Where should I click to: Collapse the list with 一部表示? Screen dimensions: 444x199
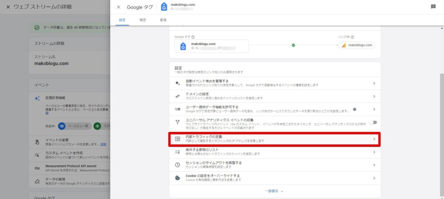274,191
